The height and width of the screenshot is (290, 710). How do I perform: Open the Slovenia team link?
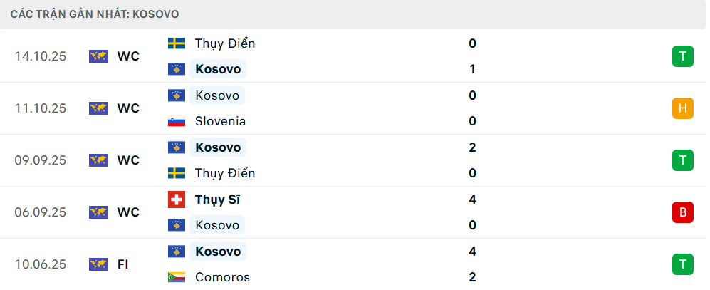tap(220, 121)
